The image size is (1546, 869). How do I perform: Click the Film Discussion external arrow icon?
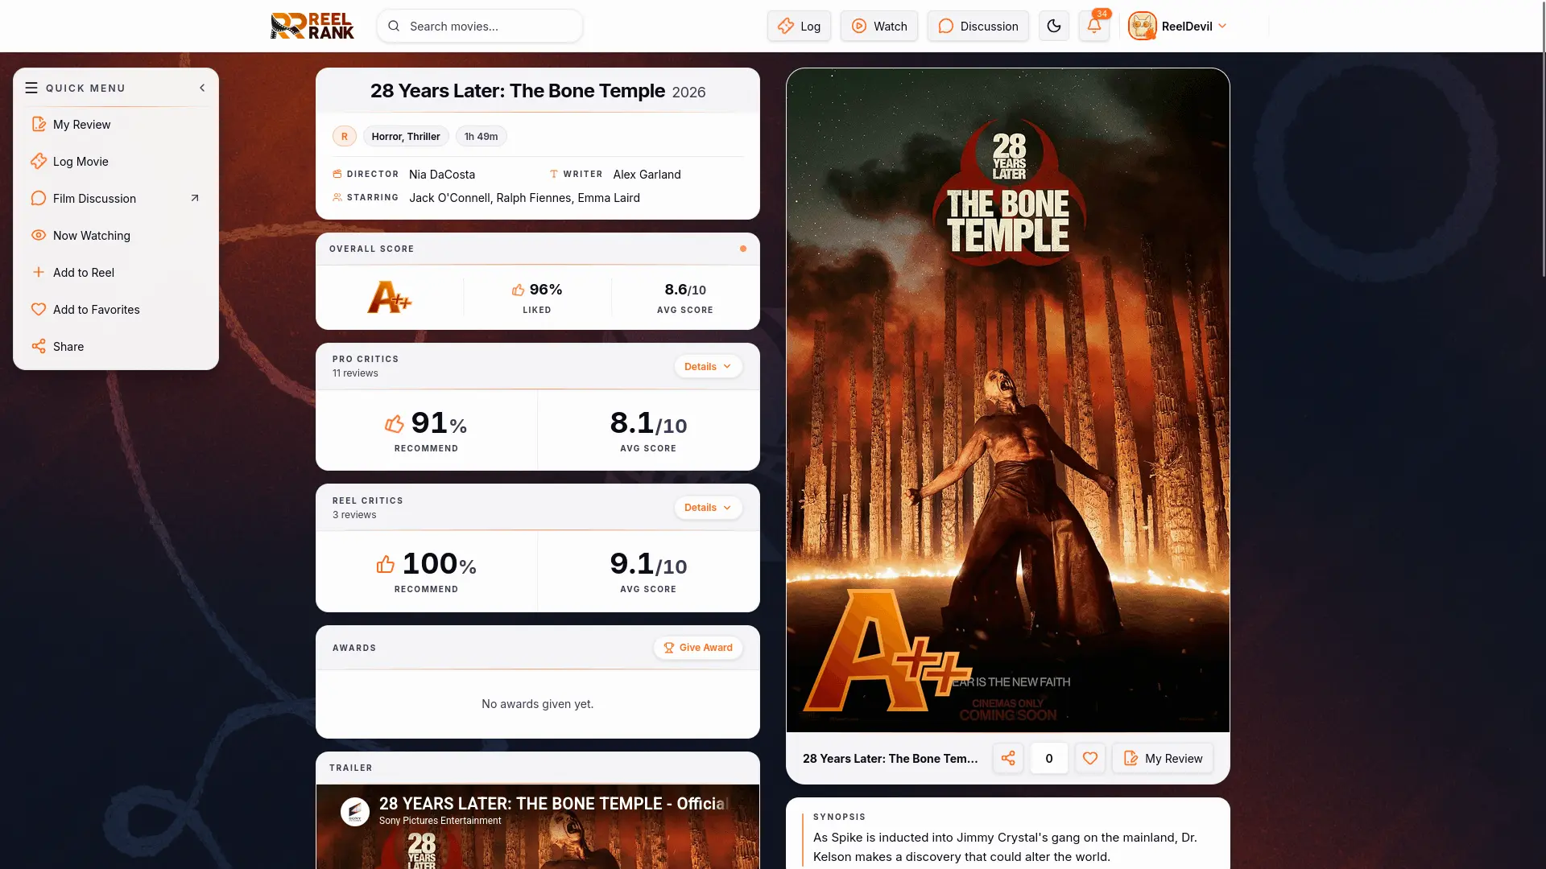pos(194,198)
